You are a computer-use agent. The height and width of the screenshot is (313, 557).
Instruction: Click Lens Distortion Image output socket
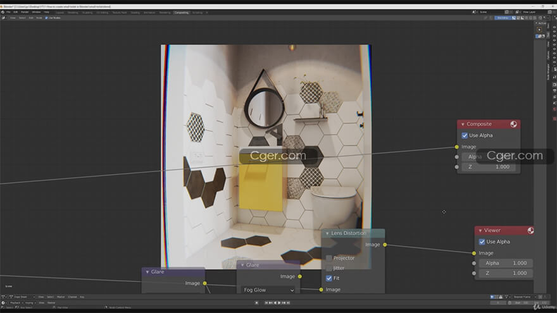coord(385,245)
